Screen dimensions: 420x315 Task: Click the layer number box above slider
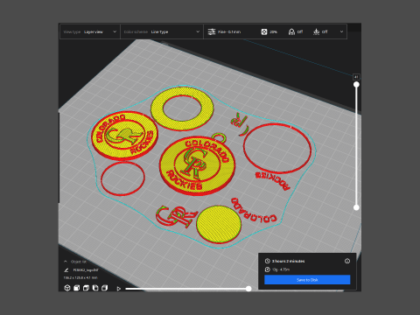click(x=356, y=77)
